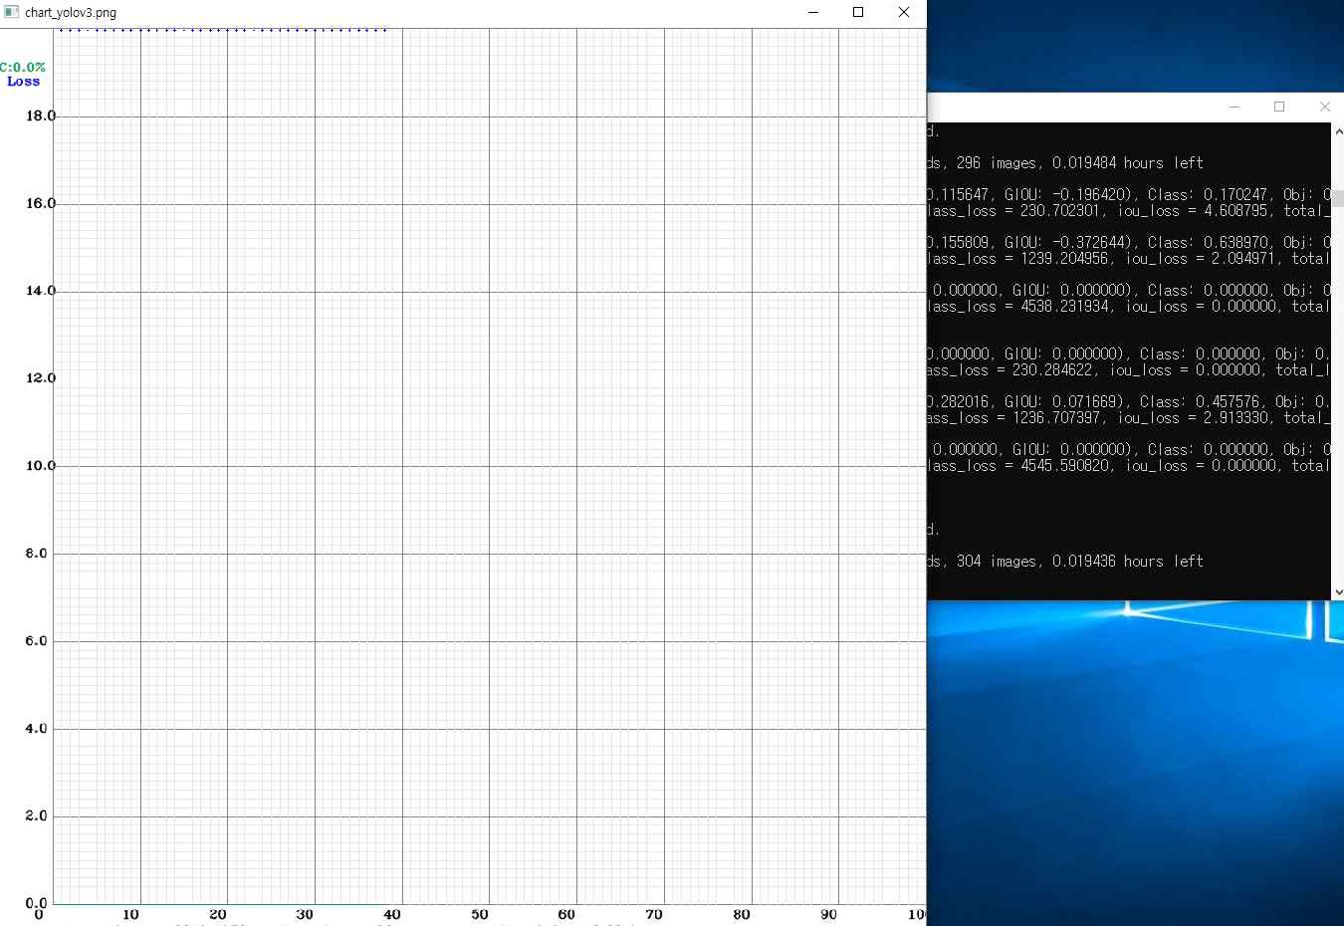This screenshot has height=926, width=1344.
Task: Close the chart_yolov3.png window
Action: click(x=904, y=12)
